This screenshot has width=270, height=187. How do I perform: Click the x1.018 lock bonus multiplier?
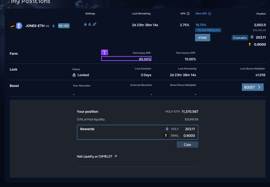[x=260, y=75]
